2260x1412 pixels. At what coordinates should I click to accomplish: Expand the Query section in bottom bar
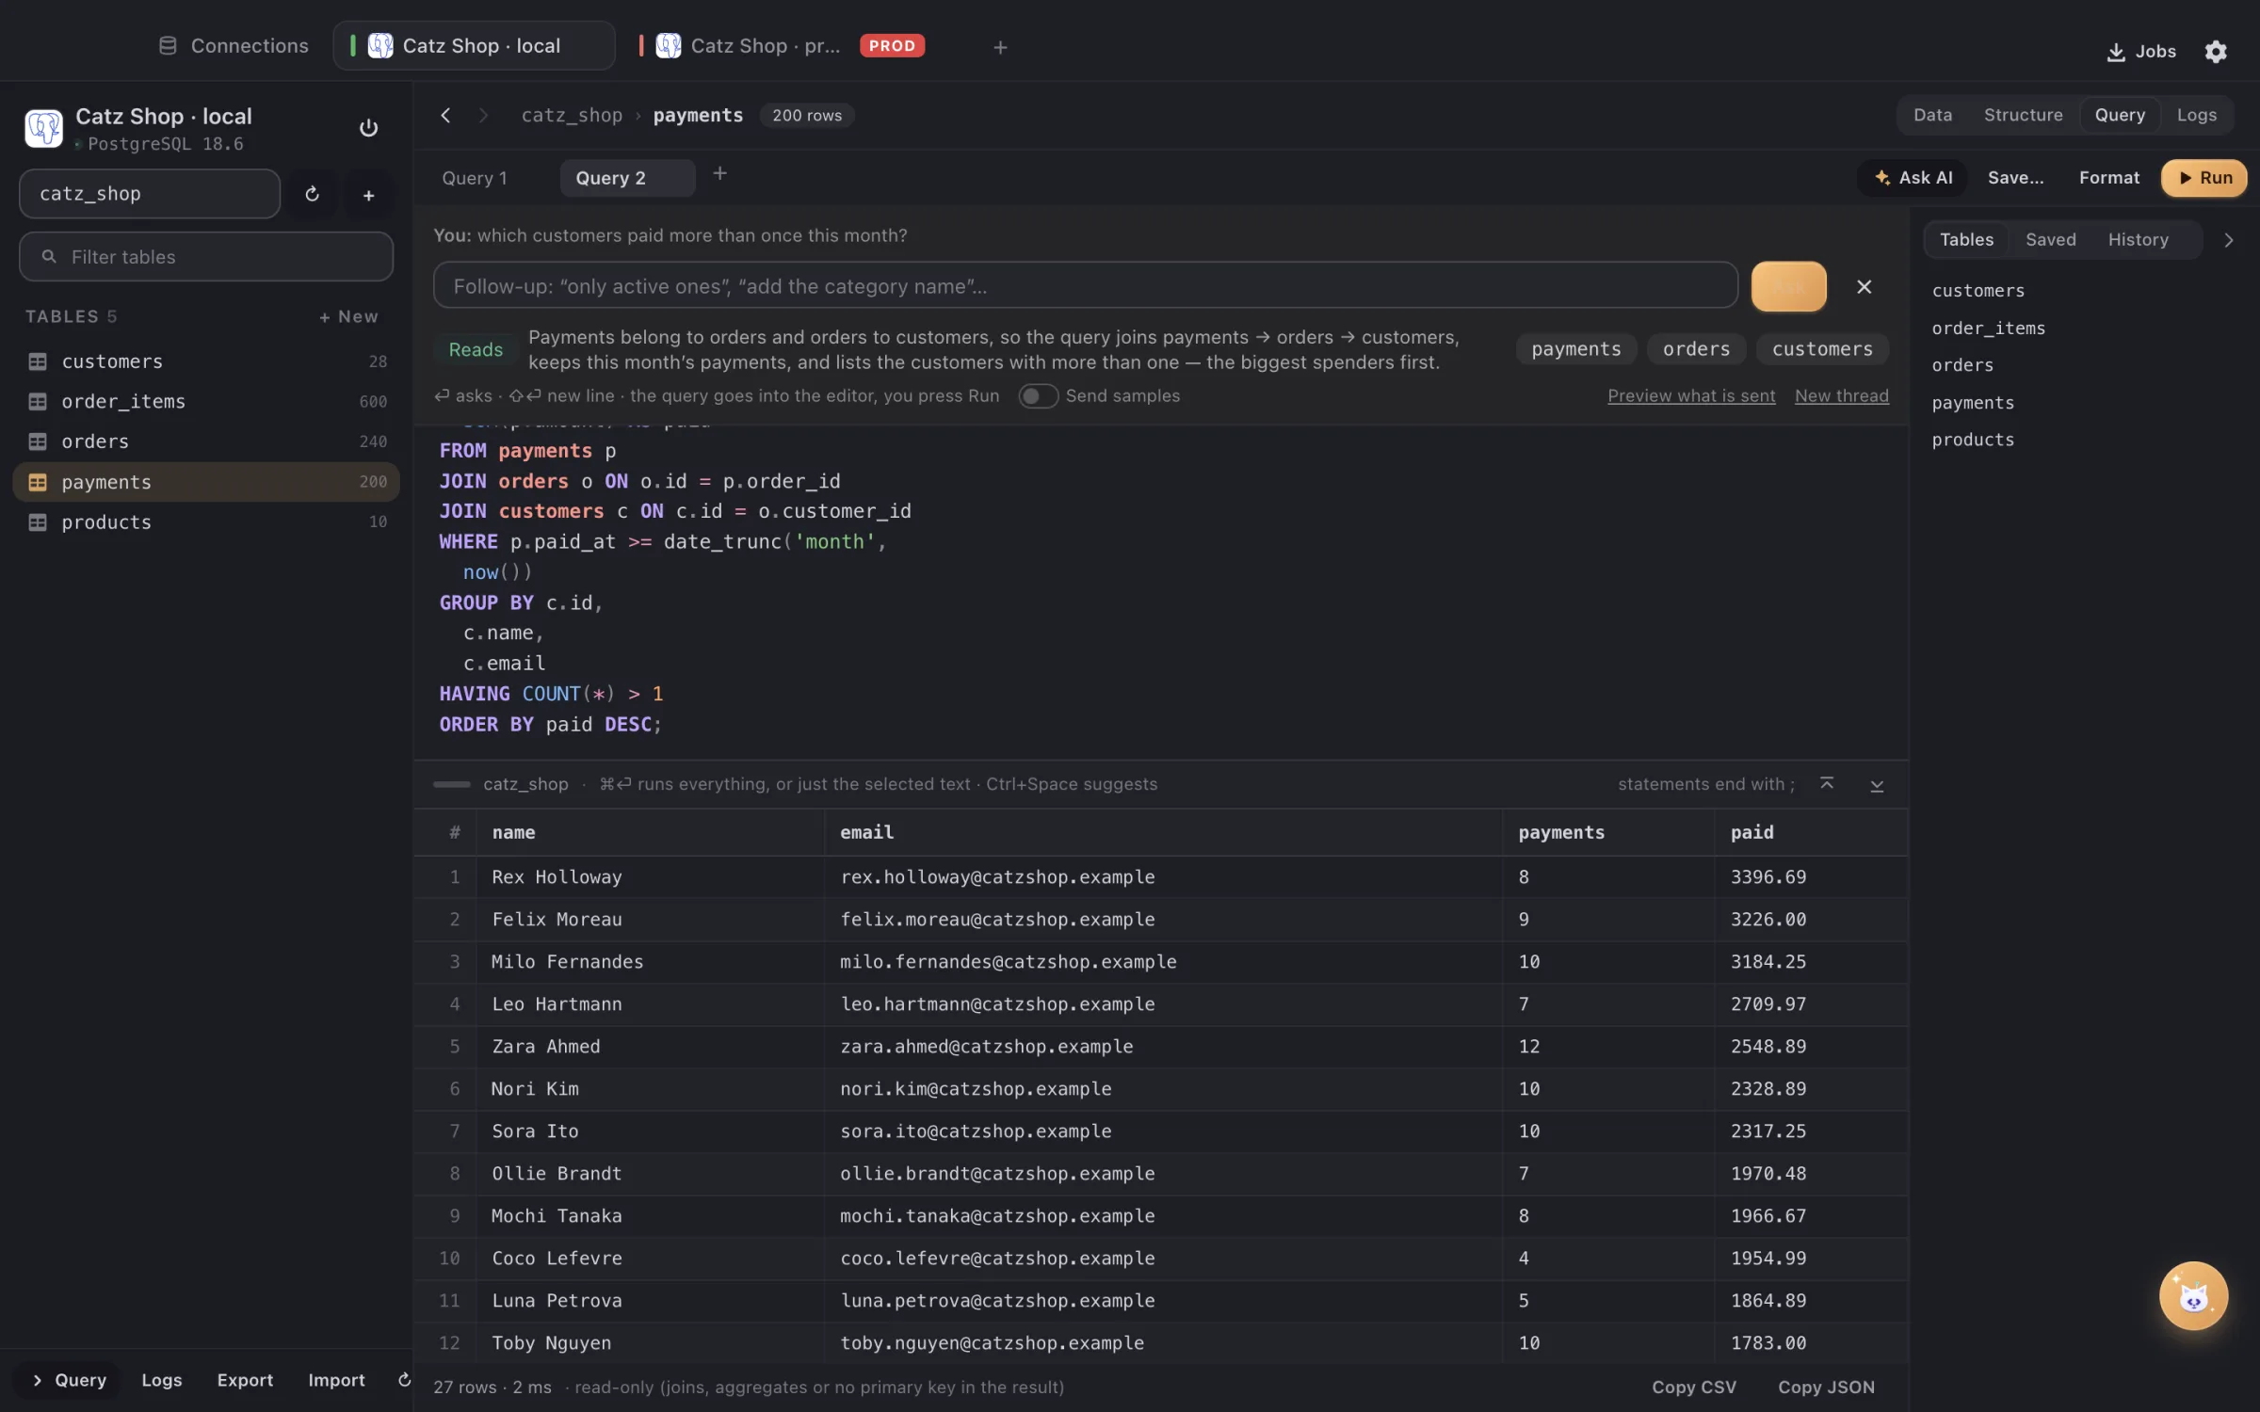pyautogui.click(x=69, y=1379)
